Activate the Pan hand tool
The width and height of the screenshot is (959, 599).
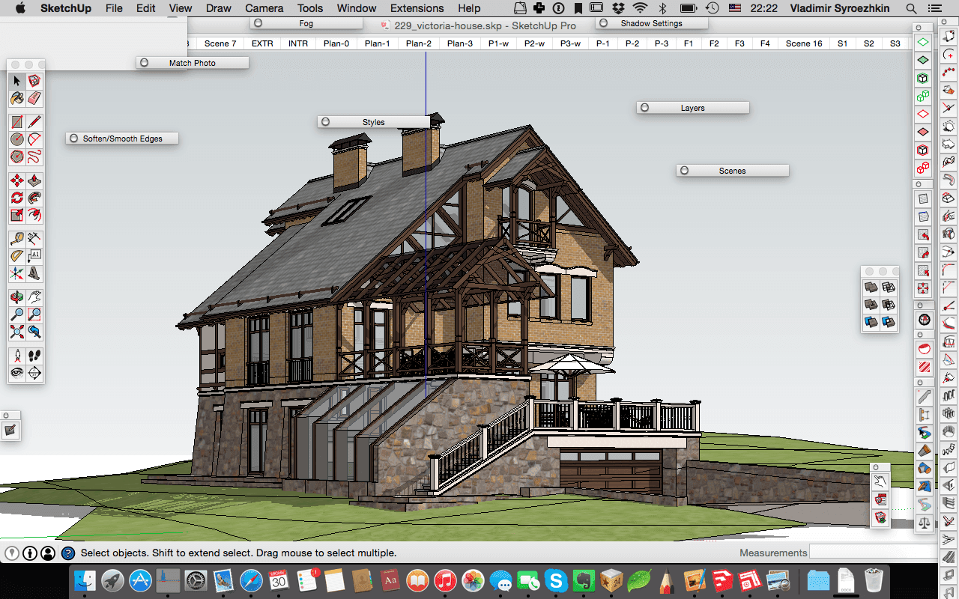click(x=35, y=296)
